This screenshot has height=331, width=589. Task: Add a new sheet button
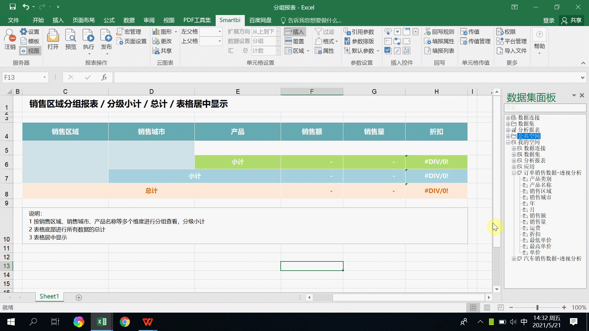[x=79, y=298]
